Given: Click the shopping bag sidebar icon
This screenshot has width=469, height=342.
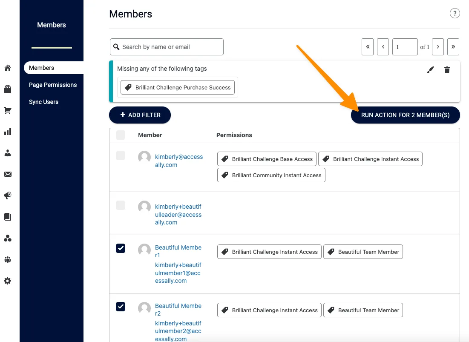Looking at the screenshot, I should tap(8, 89).
